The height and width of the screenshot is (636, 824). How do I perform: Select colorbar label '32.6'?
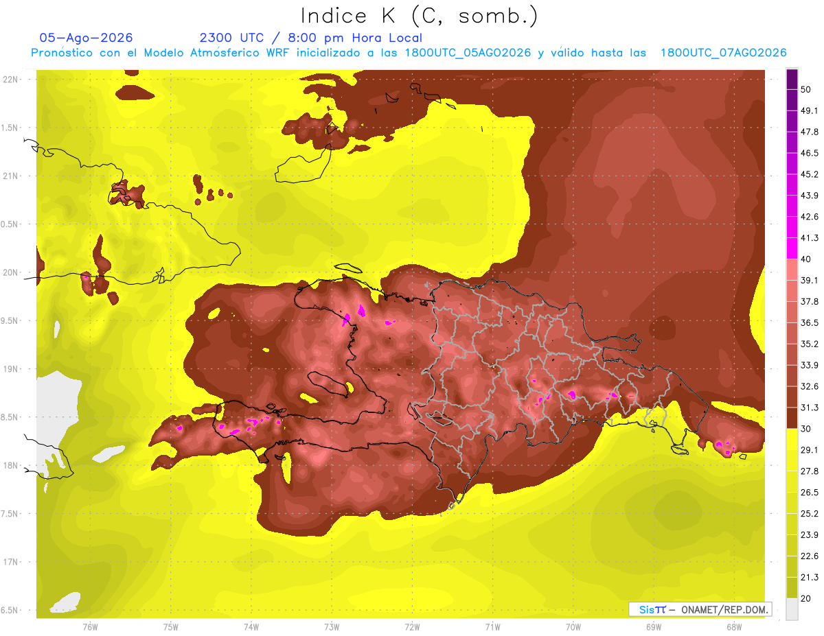pos(810,386)
